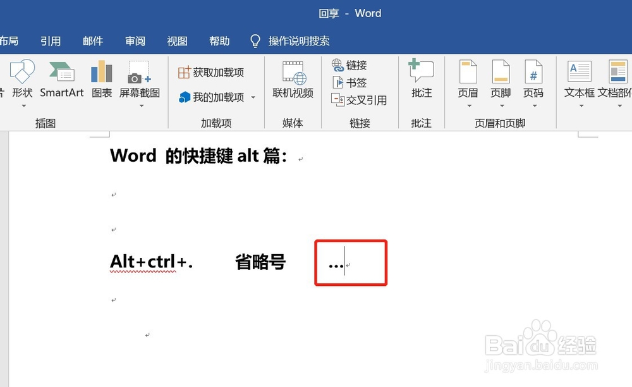Expand the Page Number (页码) dropdown arrow

click(x=535, y=106)
